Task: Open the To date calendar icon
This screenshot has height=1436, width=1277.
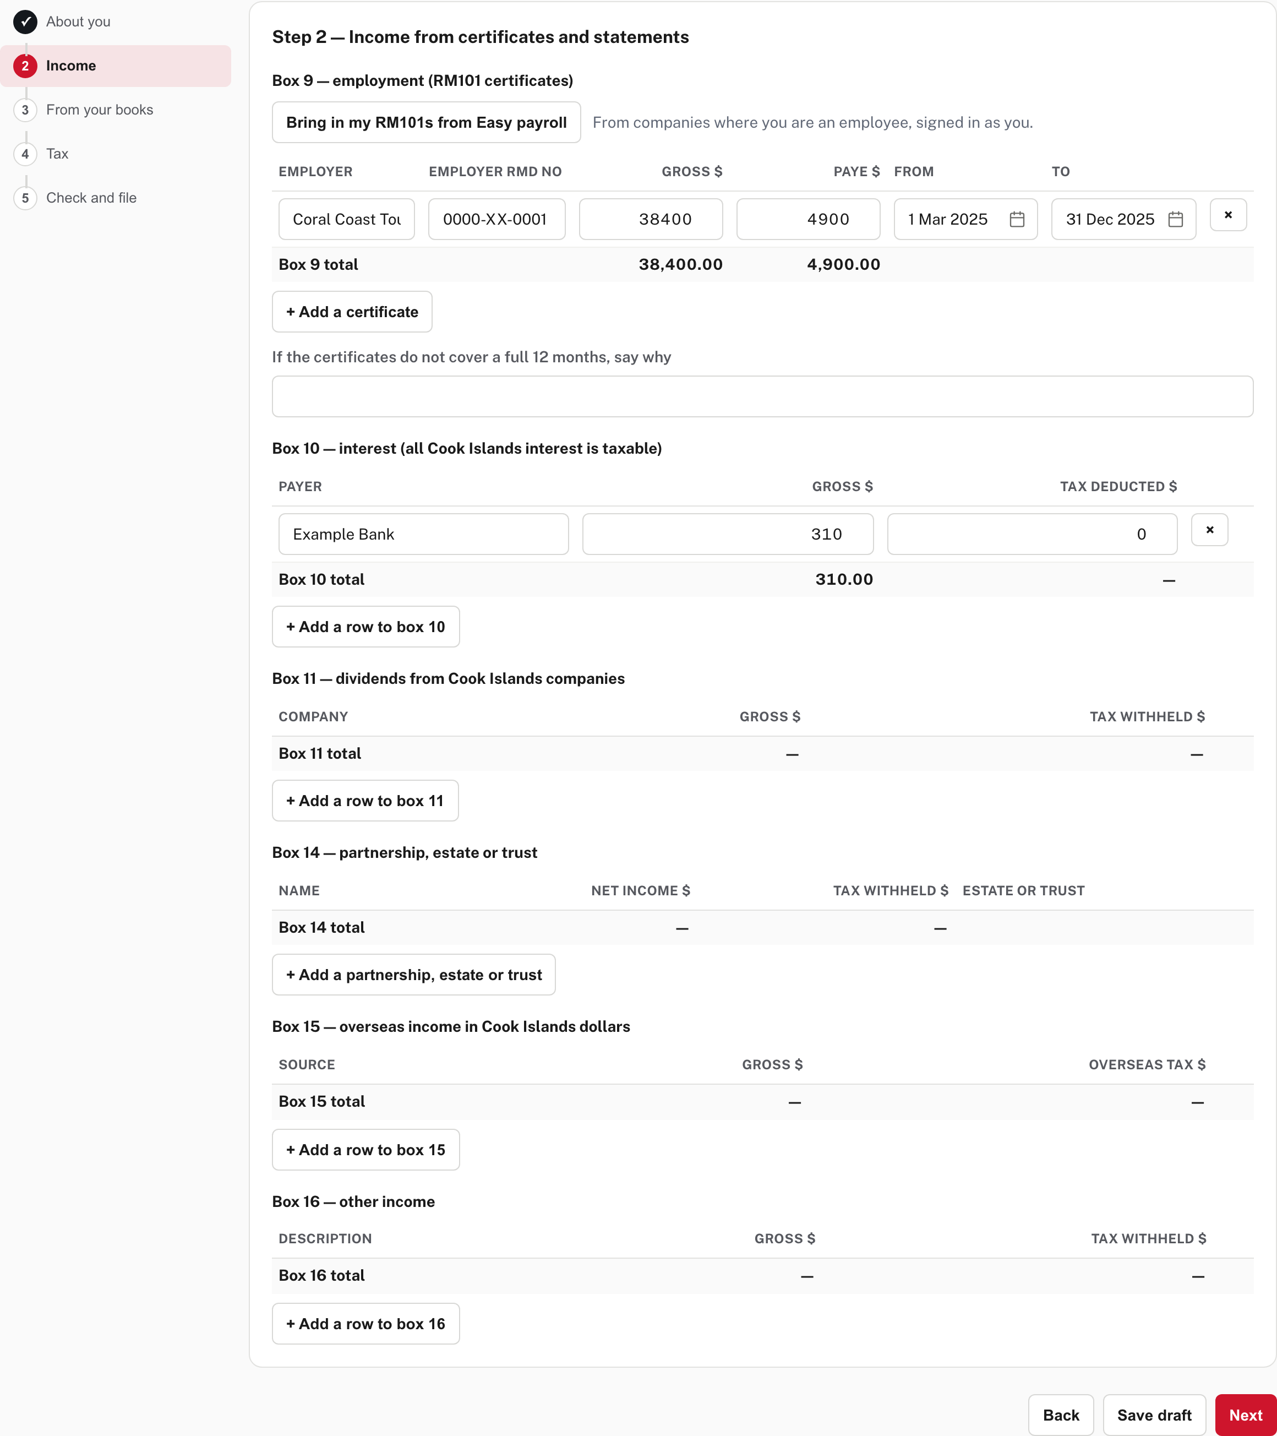Action: (x=1175, y=219)
